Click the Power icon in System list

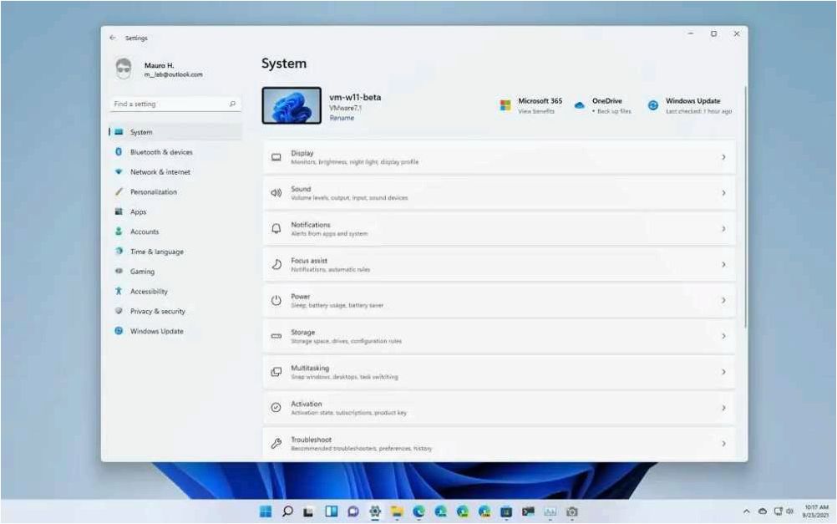[x=276, y=300]
